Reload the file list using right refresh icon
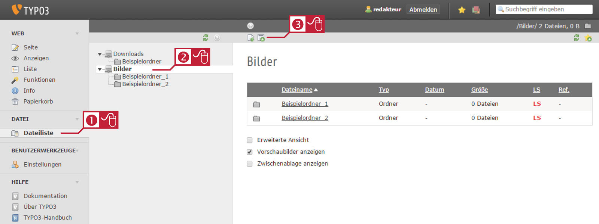 pyautogui.click(x=577, y=38)
